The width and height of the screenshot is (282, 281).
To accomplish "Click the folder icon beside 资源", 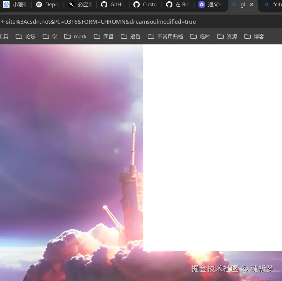I will point(220,36).
